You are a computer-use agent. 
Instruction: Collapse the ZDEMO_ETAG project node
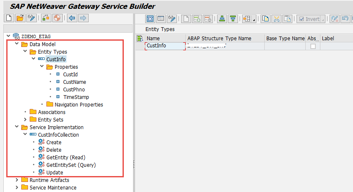pos(8,36)
